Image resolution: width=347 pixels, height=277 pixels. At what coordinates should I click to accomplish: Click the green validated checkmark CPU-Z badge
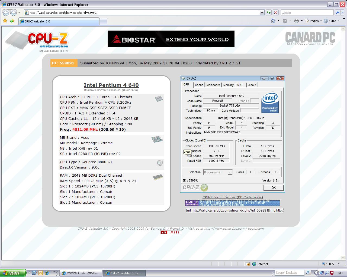pos(204,187)
